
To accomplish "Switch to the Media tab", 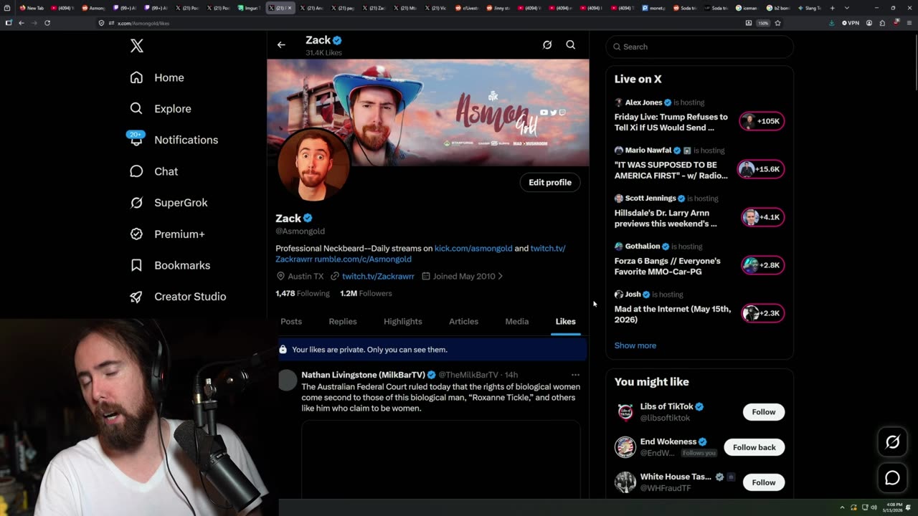I will click(x=517, y=322).
